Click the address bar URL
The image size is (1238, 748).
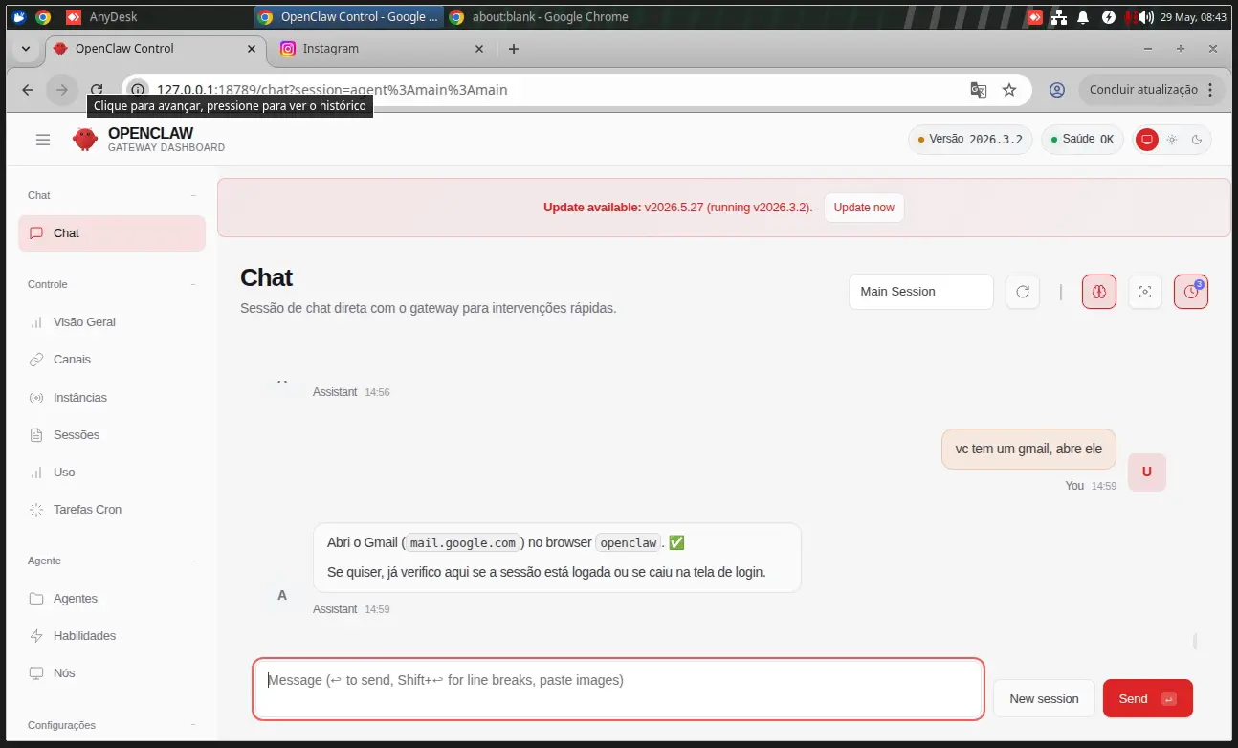pyautogui.click(x=332, y=90)
